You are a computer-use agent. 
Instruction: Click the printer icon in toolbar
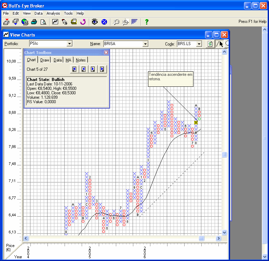click(x=34, y=22)
